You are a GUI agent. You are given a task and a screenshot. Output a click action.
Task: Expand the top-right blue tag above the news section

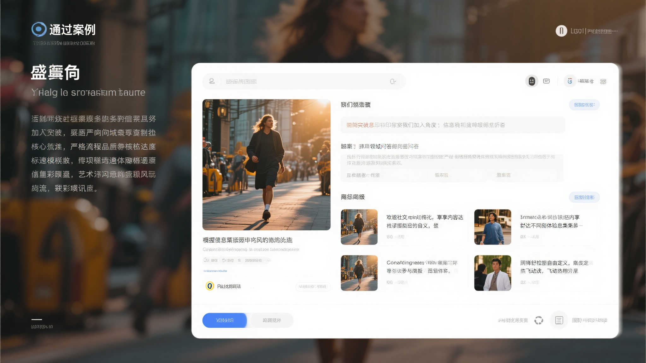point(584,105)
